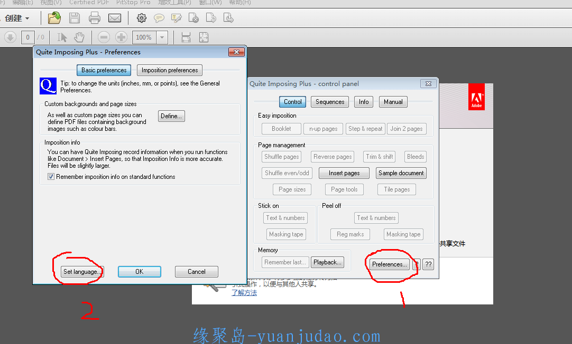Image resolution: width=572 pixels, height=344 pixels.
Task: Select the Info tab in the control panel
Action: (x=364, y=102)
